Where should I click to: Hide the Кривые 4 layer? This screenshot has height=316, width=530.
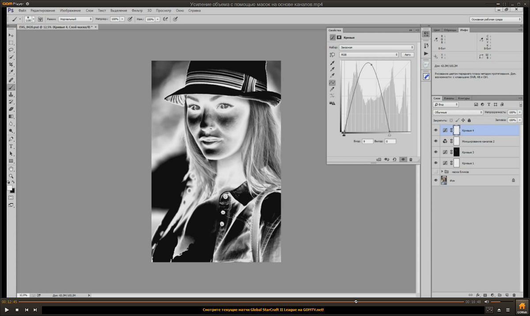436,131
